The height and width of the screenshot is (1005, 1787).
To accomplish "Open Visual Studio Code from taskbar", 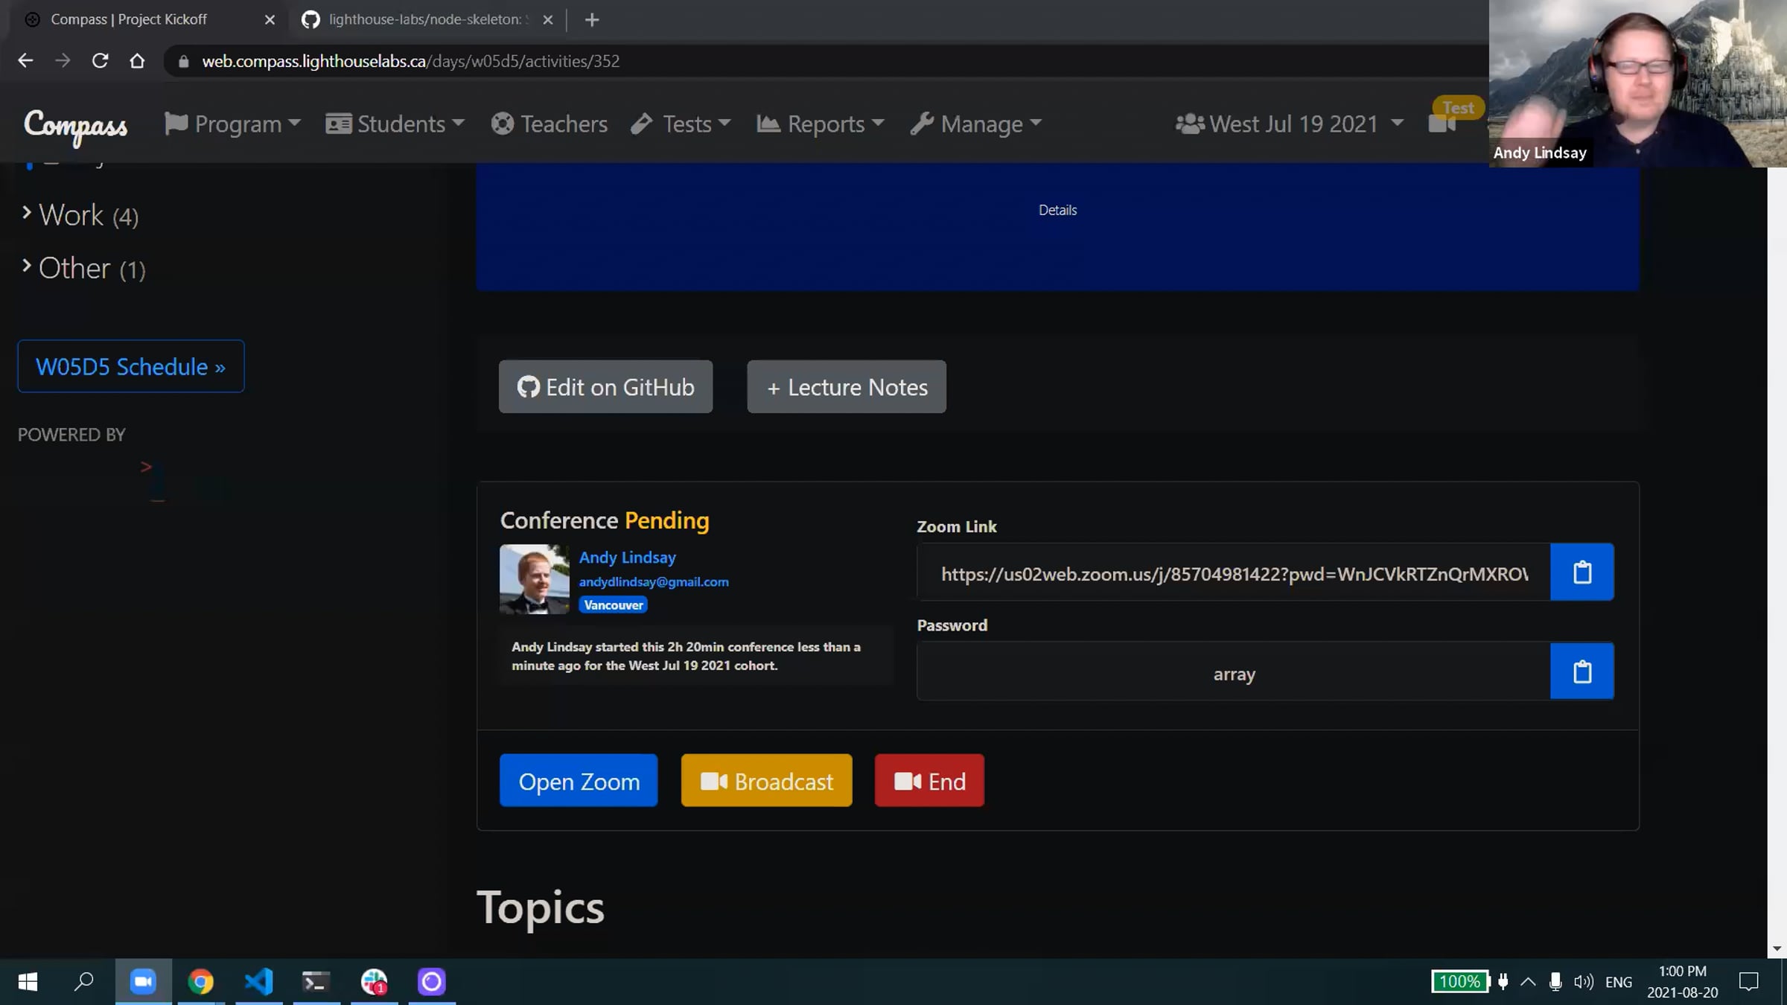I will click(x=258, y=981).
